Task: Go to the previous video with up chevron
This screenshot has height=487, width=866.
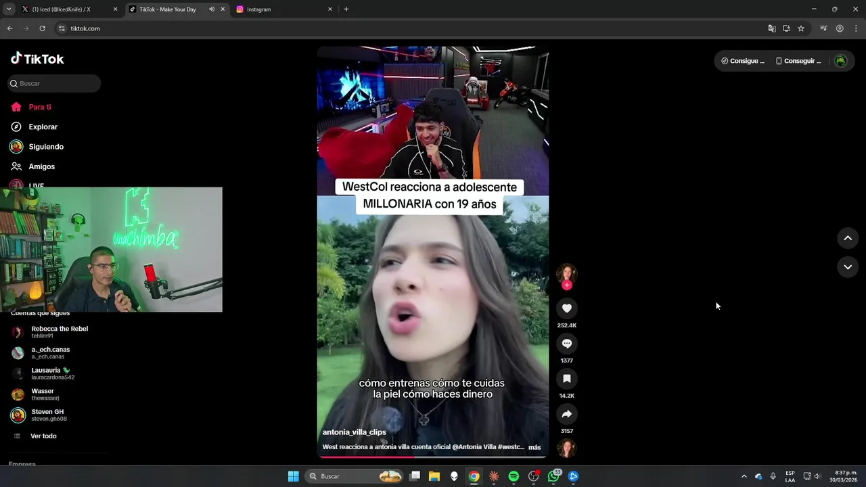Action: [848, 238]
